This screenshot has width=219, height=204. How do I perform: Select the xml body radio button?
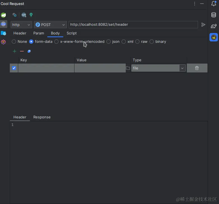[124, 42]
